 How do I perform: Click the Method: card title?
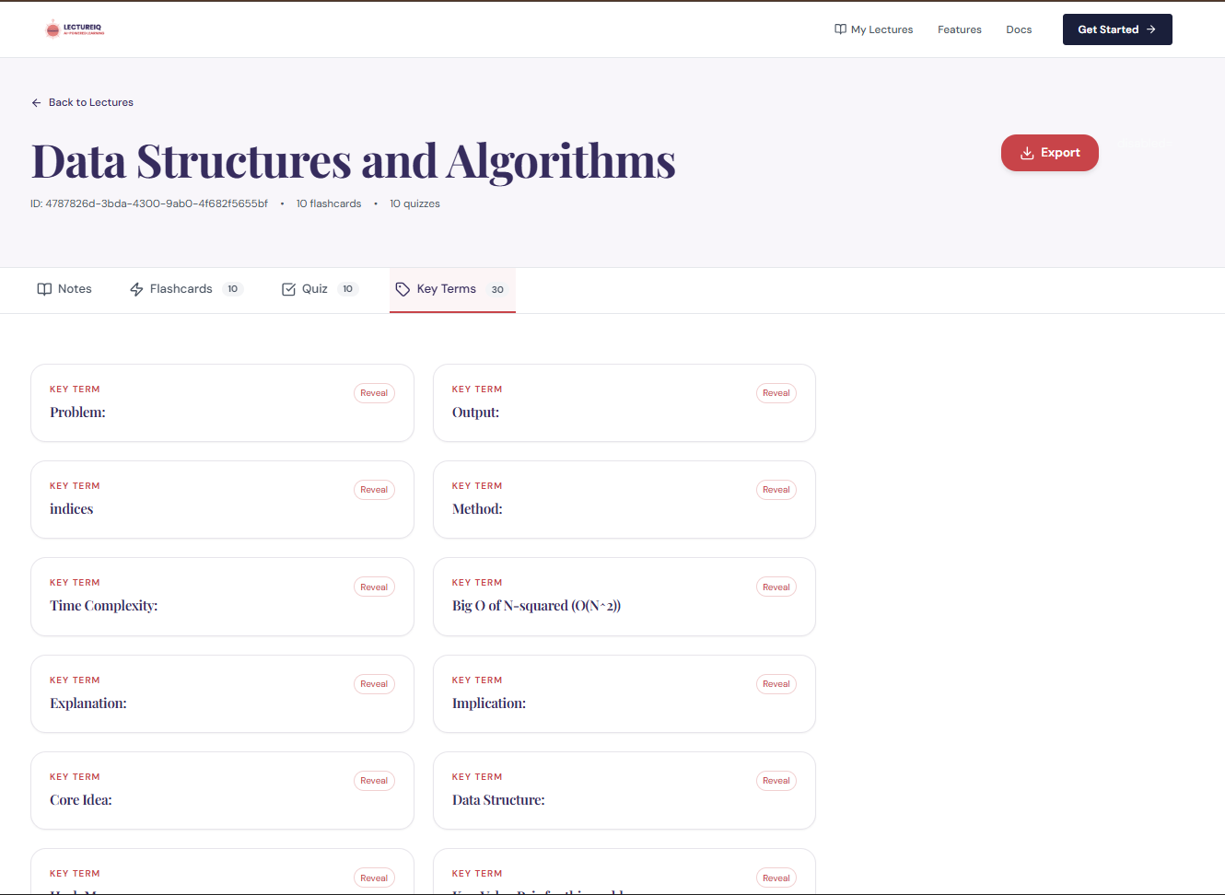coord(477,509)
